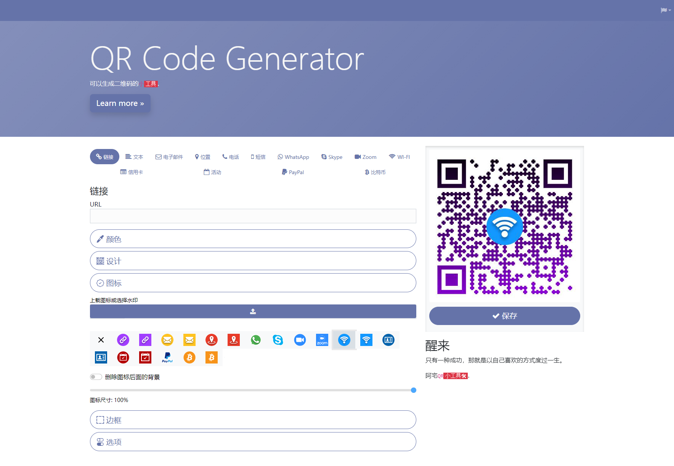Expand the 设计 design section
This screenshot has width=674, height=466.
(x=253, y=261)
